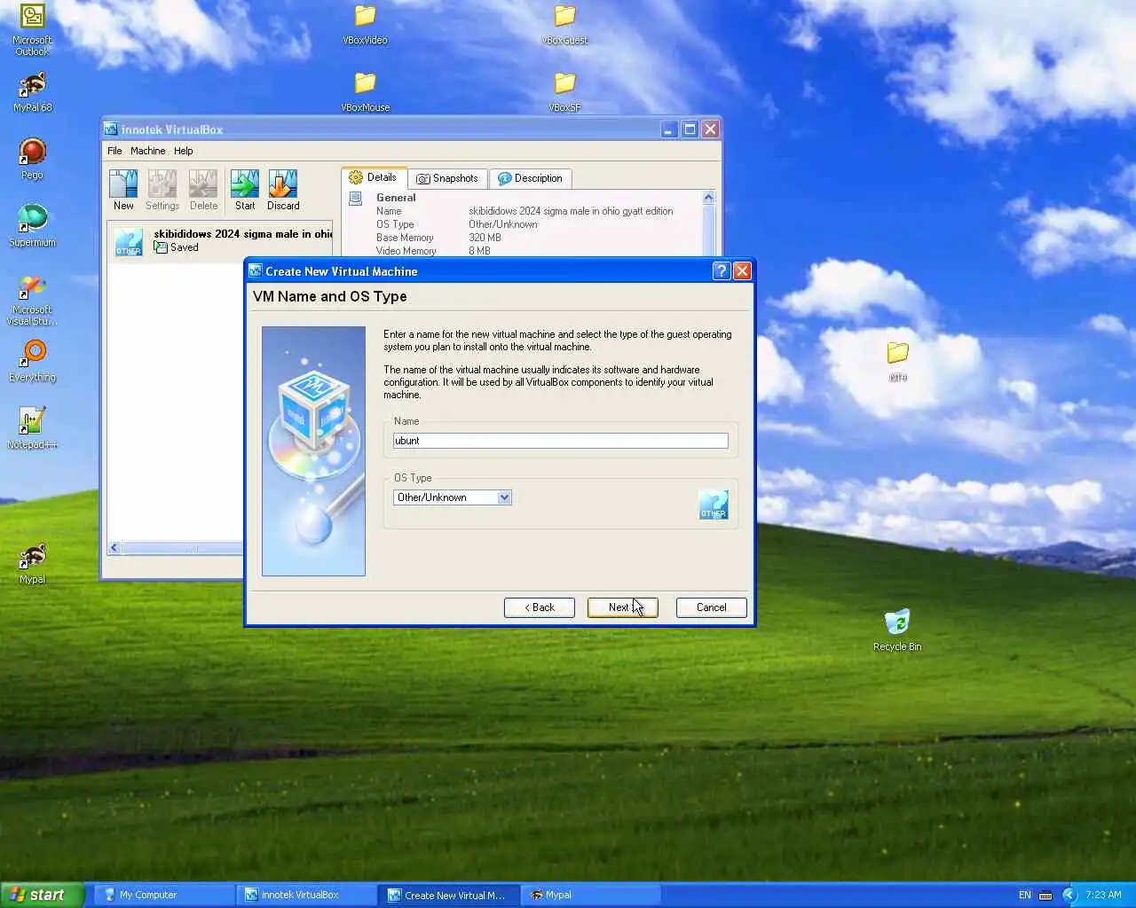The height and width of the screenshot is (908, 1136).
Task: Click the Delete toolbar icon in VirtualBox
Action: 203,190
